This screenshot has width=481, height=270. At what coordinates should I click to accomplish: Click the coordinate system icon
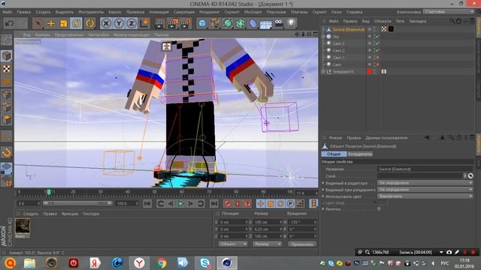(x=144, y=23)
